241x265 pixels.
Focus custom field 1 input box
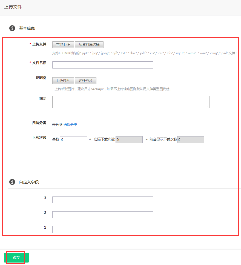click(102, 229)
